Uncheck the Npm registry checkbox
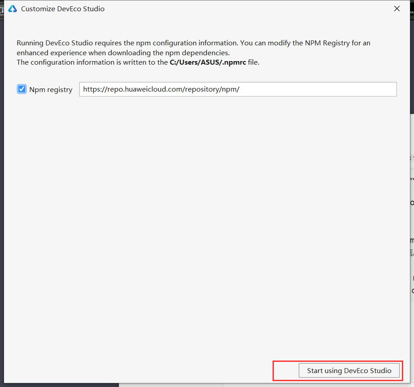Viewport: 414px width, 387px height. click(x=22, y=89)
